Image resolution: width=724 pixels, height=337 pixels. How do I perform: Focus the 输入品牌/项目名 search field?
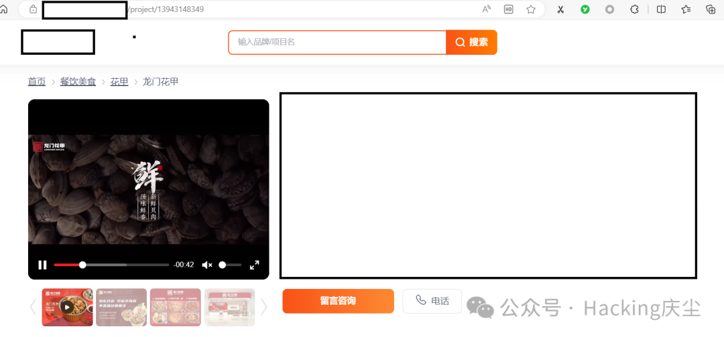click(x=337, y=42)
